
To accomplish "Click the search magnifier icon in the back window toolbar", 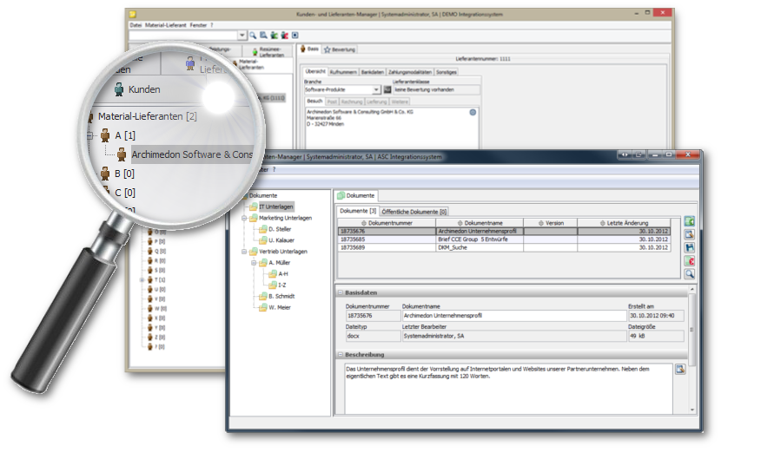I will pyautogui.click(x=253, y=36).
